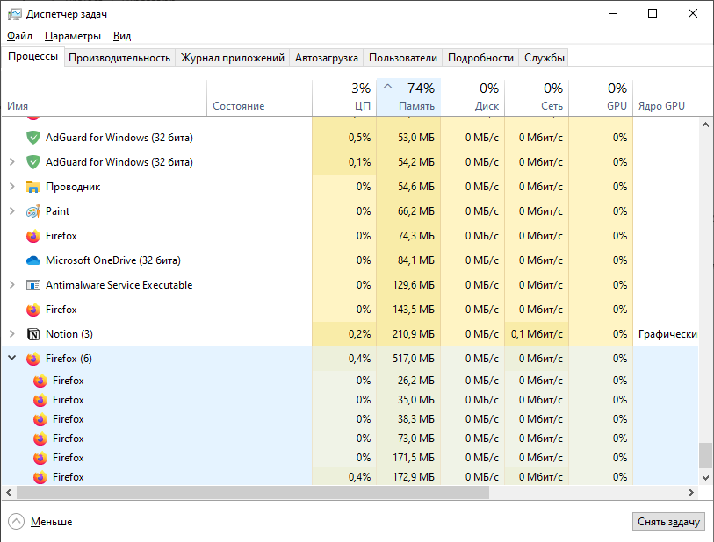
Task: Open the Параметры menu
Action: pos(72,36)
